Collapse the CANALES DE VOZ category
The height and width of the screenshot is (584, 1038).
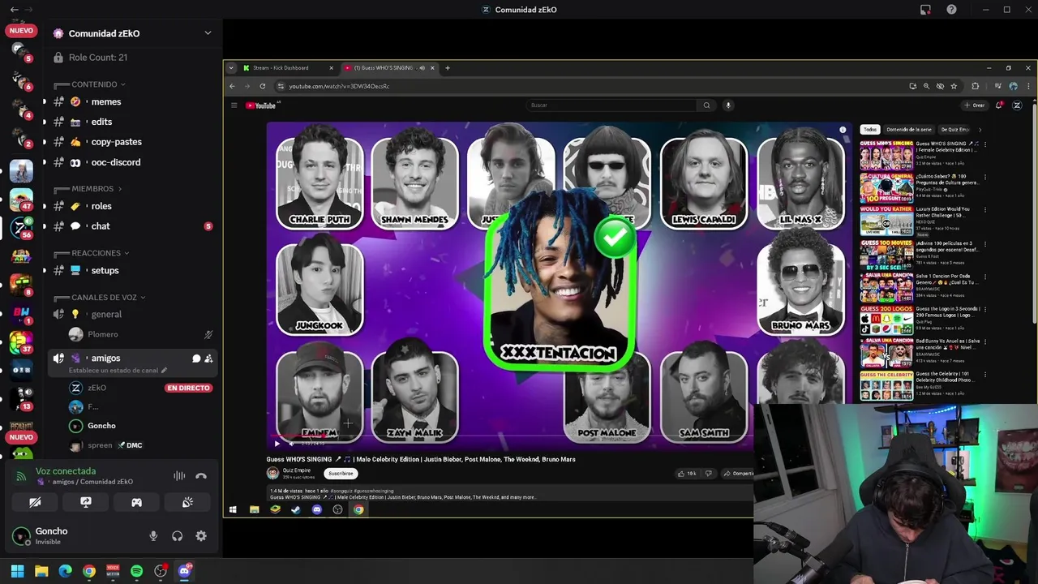pos(101,298)
